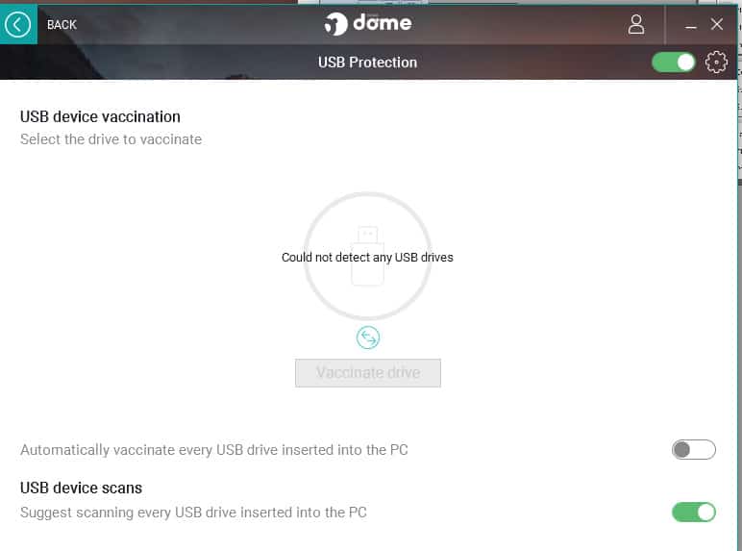Click the USB device vaccination heading

(x=100, y=117)
